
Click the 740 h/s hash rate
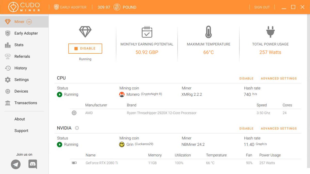pos(250,94)
